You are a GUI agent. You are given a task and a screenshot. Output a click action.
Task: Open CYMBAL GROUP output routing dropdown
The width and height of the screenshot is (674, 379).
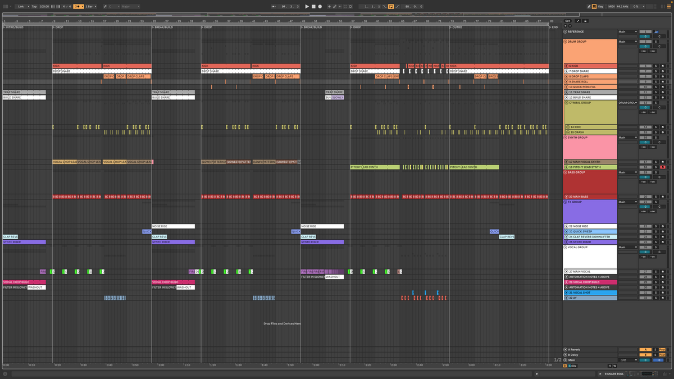(x=628, y=103)
